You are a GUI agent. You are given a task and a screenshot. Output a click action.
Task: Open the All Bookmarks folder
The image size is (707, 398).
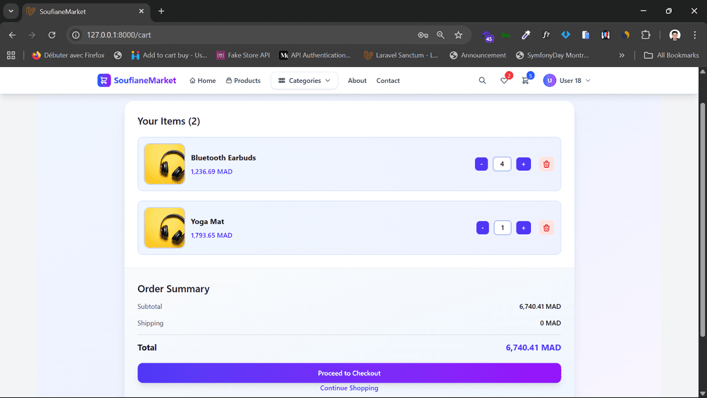click(x=671, y=55)
